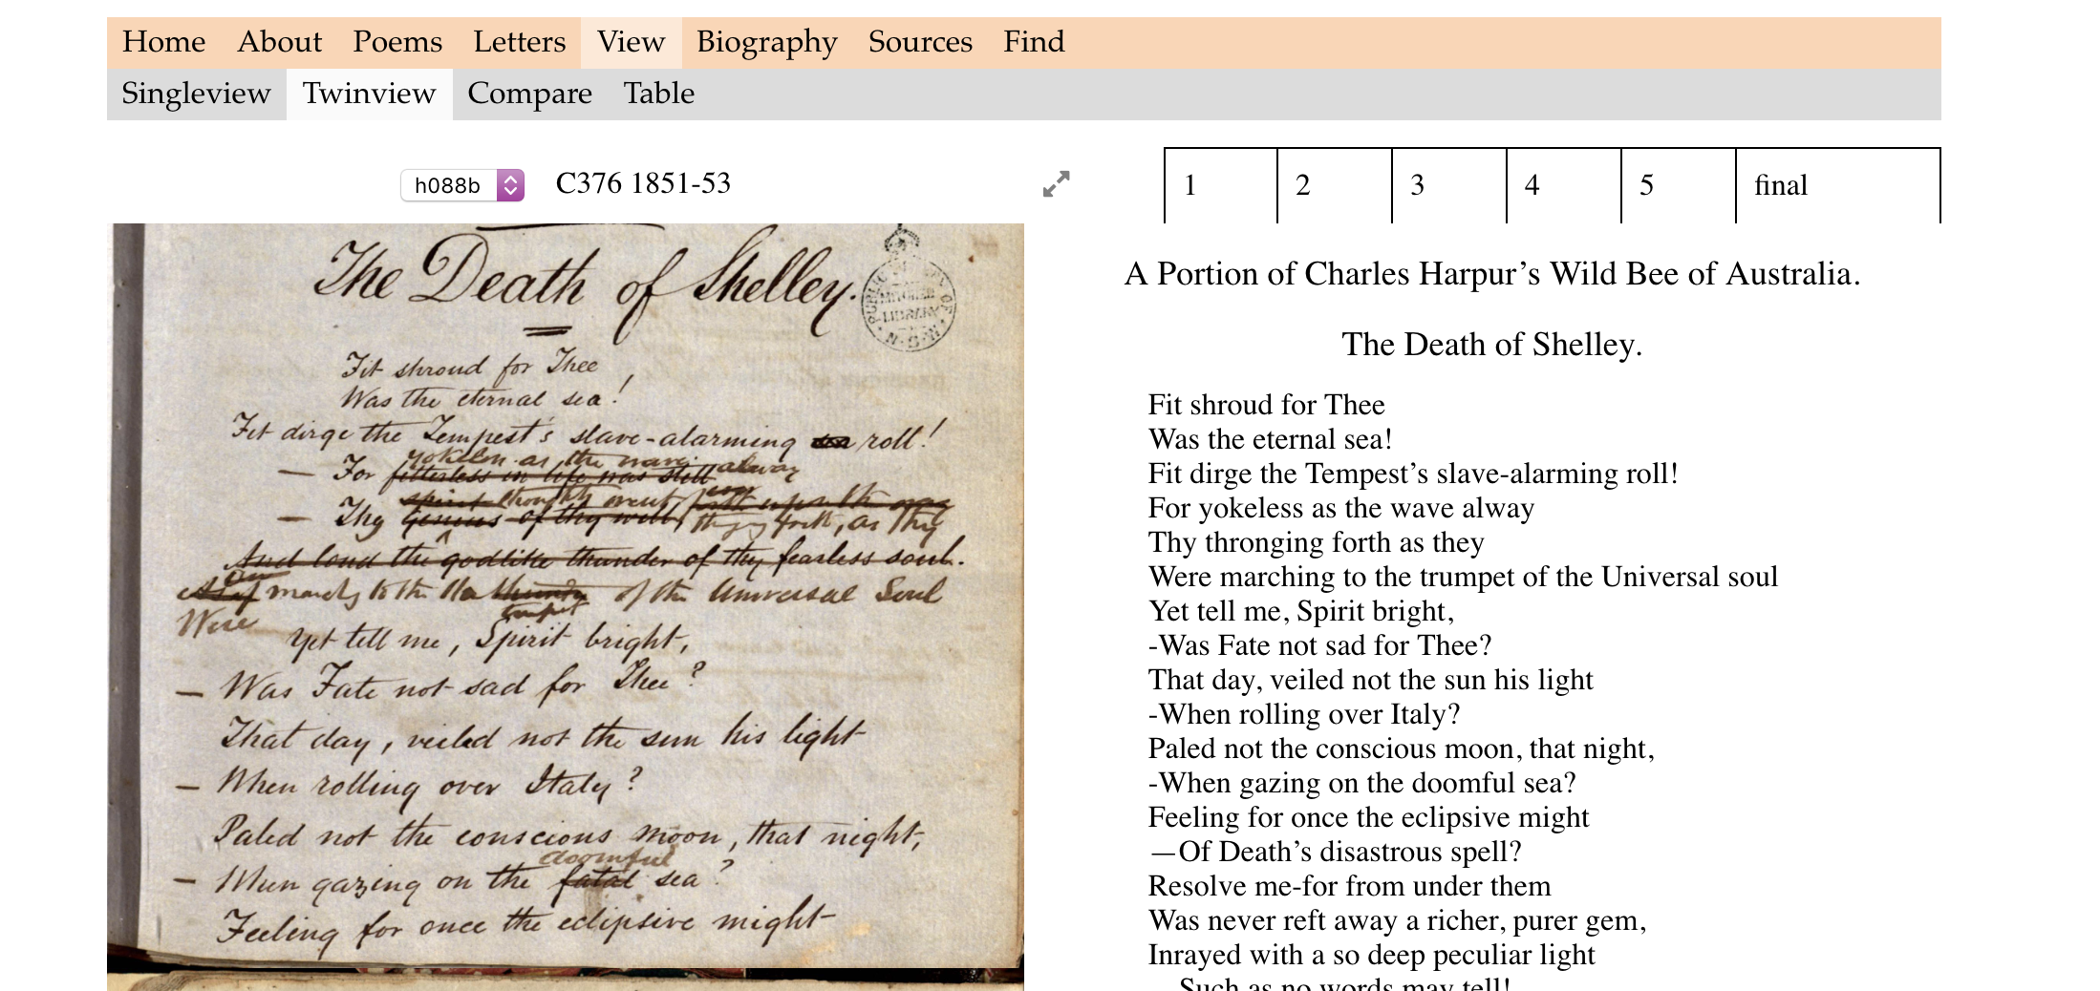Switch to the Compare view

[529, 94]
